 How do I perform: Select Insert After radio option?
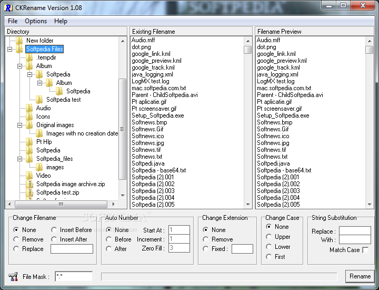[54, 239]
